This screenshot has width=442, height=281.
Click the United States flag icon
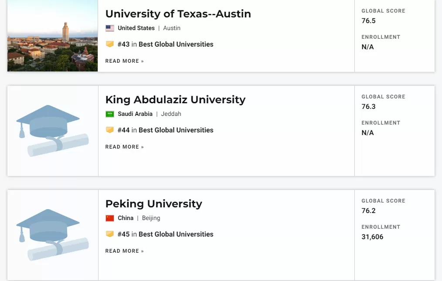(110, 28)
